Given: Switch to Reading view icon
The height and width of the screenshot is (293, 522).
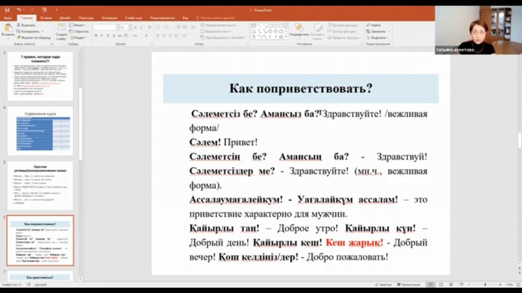Looking at the screenshot, I should click(451, 285).
